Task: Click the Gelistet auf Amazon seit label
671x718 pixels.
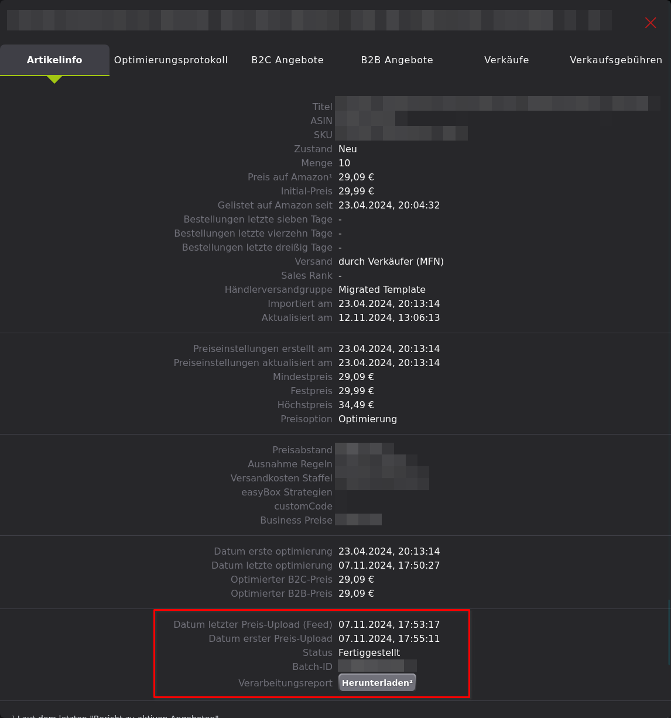Action: (x=275, y=205)
